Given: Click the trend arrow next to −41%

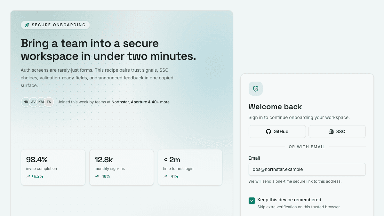Looking at the screenshot, I should point(165,176).
